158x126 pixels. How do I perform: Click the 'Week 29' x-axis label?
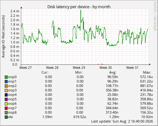tap(79, 68)
